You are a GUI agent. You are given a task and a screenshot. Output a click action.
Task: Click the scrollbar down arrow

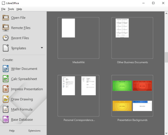click(x=166, y=133)
